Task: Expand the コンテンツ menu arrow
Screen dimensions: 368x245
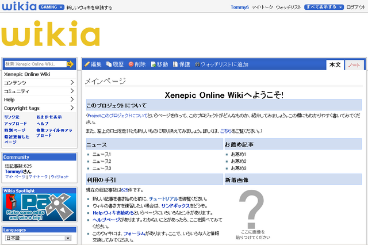Action: click(x=72, y=83)
